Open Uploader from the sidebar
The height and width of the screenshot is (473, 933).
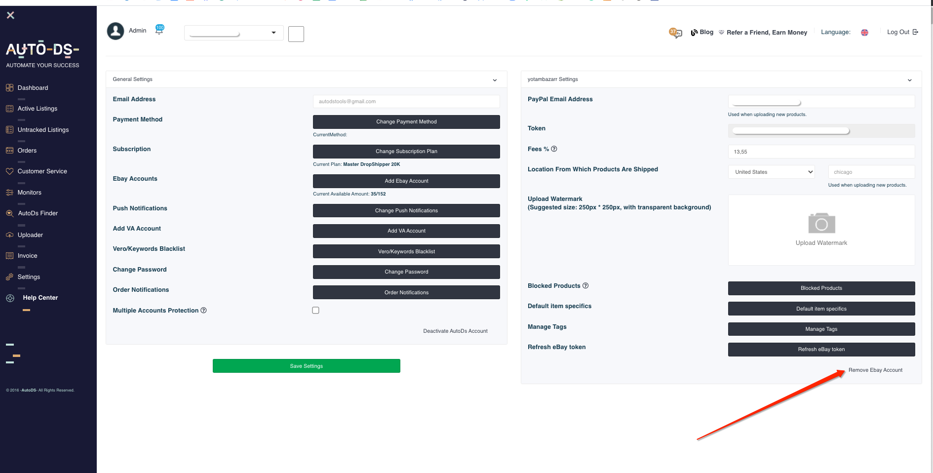pos(30,235)
